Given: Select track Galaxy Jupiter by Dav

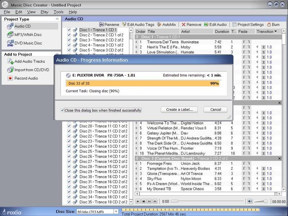Looking at the screenshot, I should [208, 133].
